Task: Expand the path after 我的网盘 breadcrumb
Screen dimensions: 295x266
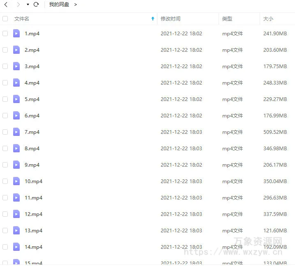Action: pos(76,5)
